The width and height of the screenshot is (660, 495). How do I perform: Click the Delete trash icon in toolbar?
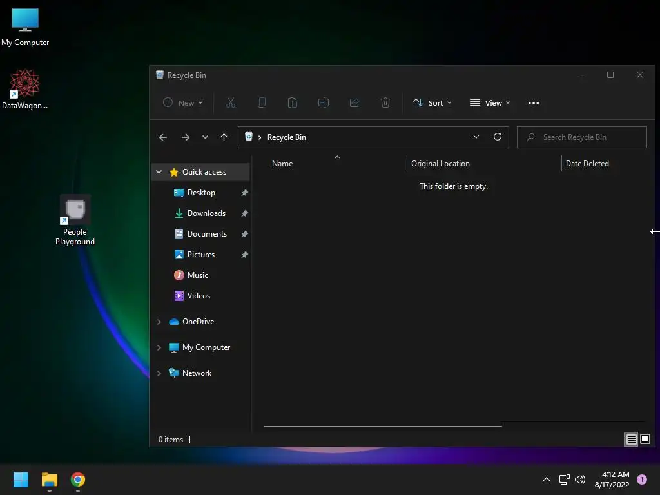tap(385, 102)
